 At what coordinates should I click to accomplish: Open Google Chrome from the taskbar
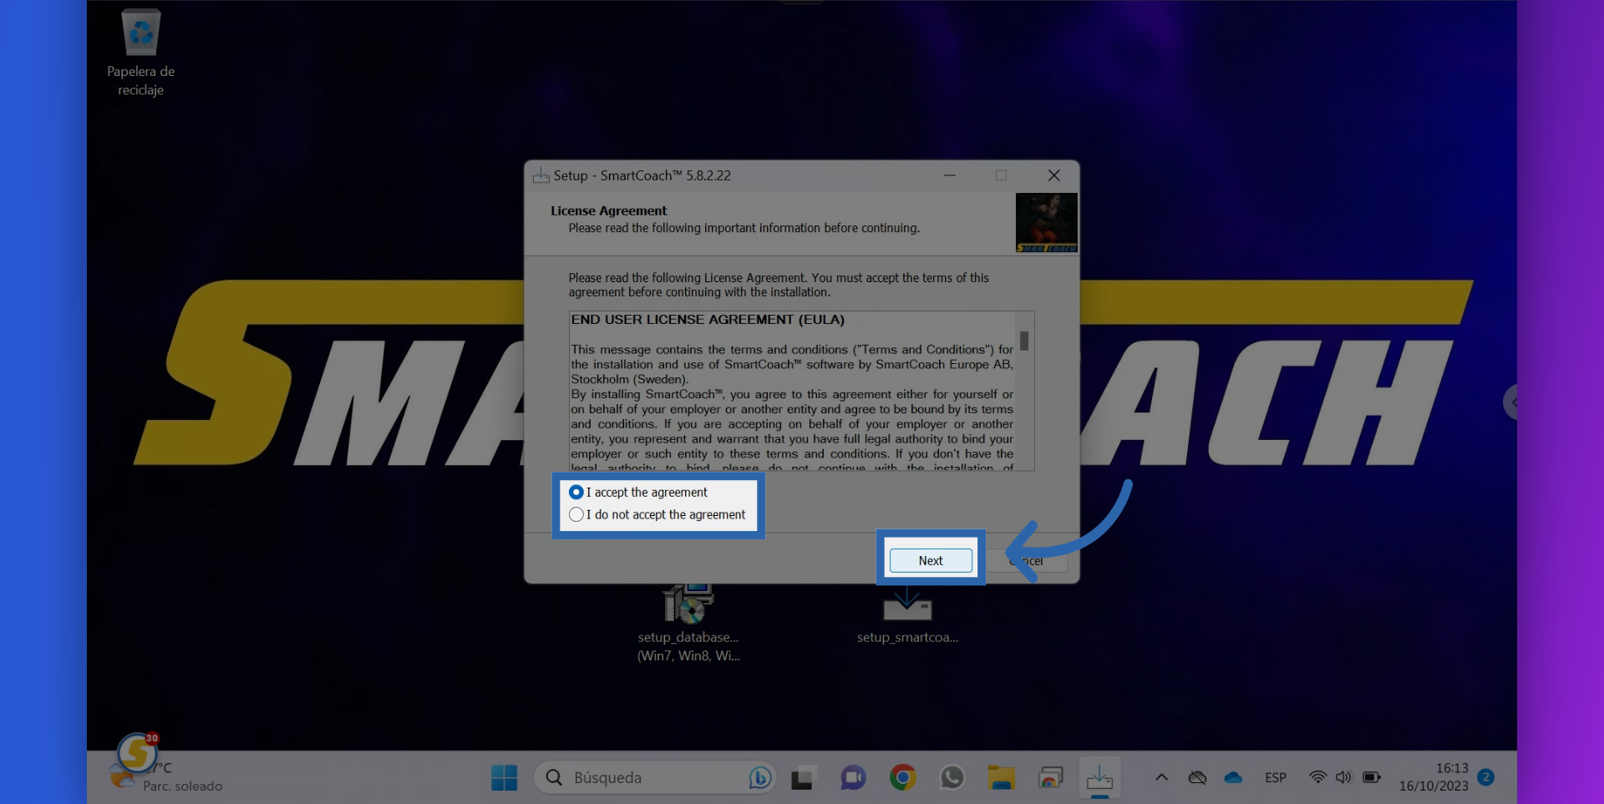(x=902, y=778)
